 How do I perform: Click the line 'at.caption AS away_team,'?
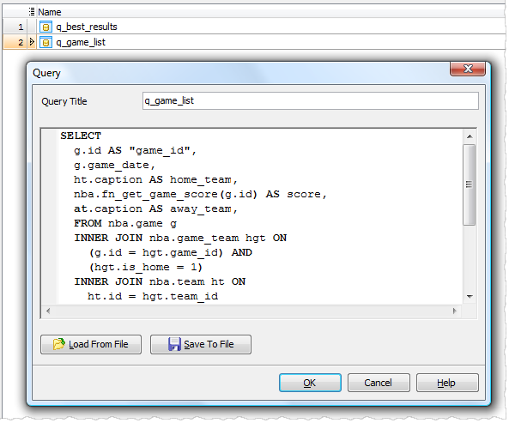coord(156,208)
